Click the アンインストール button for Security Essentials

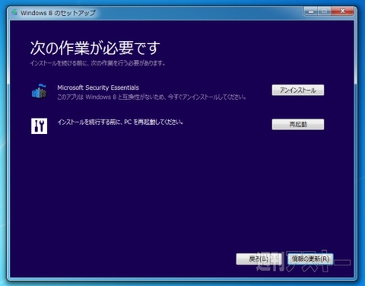[298, 90]
